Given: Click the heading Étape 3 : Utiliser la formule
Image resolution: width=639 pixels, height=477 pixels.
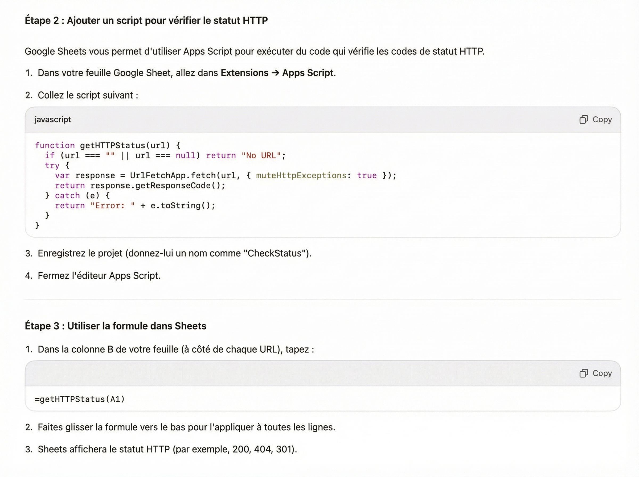Looking at the screenshot, I should (116, 326).
